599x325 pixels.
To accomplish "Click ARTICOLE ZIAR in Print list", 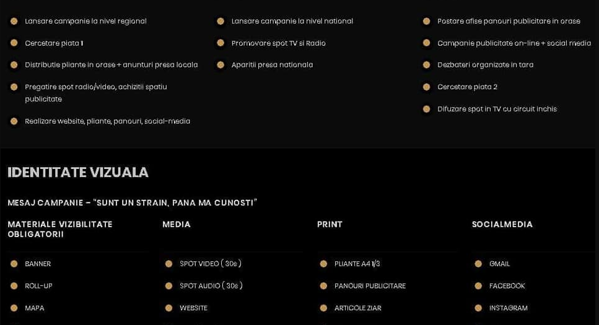I will [x=357, y=308].
